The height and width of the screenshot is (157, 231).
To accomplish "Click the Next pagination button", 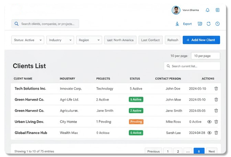I will (x=211, y=151).
